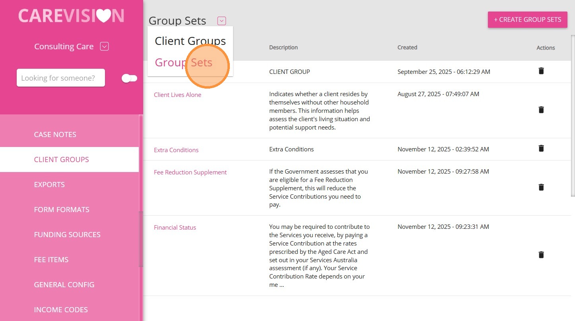Open the Fee Reduction Supplement link
Image resolution: width=575 pixels, height=321 pixels.
190,172
